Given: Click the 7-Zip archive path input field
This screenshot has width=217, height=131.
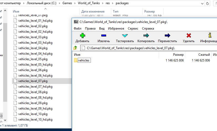Looking at the screenshot, I should tap(147, 48).
